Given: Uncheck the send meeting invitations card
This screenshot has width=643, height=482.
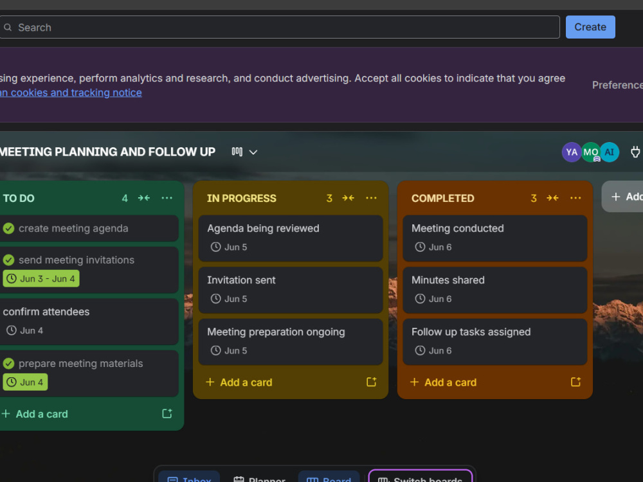Looking at the screenshot, I should click(8, 260).
